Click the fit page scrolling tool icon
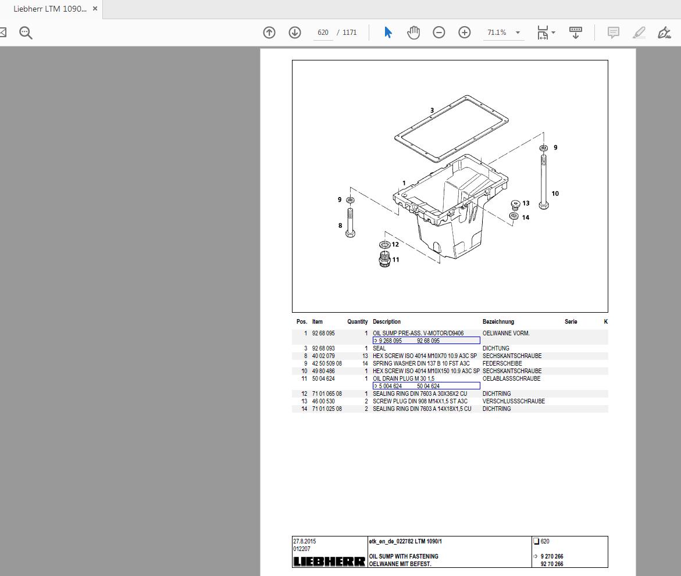This screenshot has height=576, width=681. [x=543, y=33]
